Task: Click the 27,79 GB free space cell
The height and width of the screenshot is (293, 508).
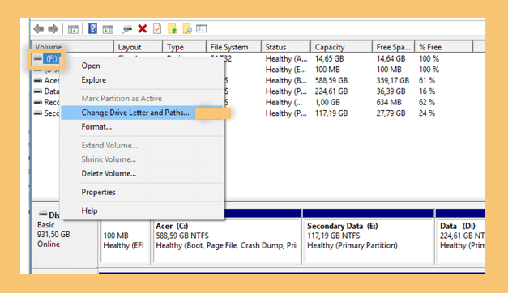Action: pyautogui.click(x=391, y=113)
